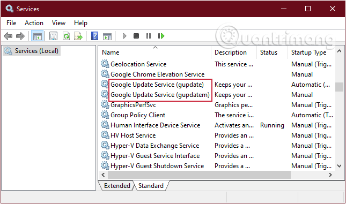Minimize the Services window
Image resolution: width=346 pixels, height=204 pixels.
284,9
